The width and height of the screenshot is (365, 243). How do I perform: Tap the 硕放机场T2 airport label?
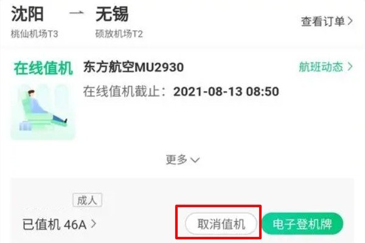pyautogui.click(x=119, y=34)
